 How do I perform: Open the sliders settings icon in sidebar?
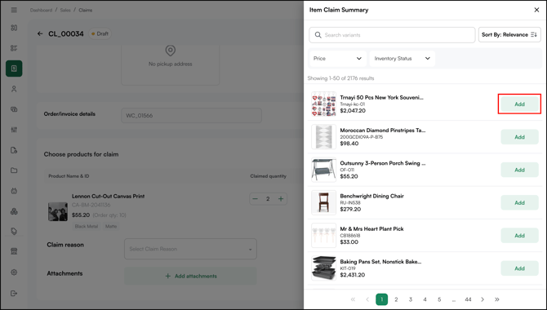coord(14,130)
